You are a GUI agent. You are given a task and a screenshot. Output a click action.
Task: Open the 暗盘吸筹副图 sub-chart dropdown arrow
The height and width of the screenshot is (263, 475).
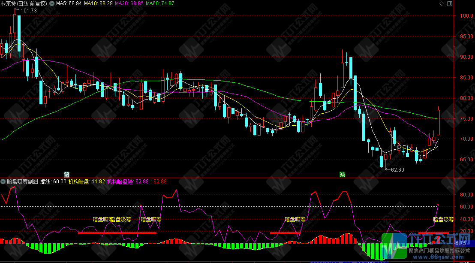3,181
